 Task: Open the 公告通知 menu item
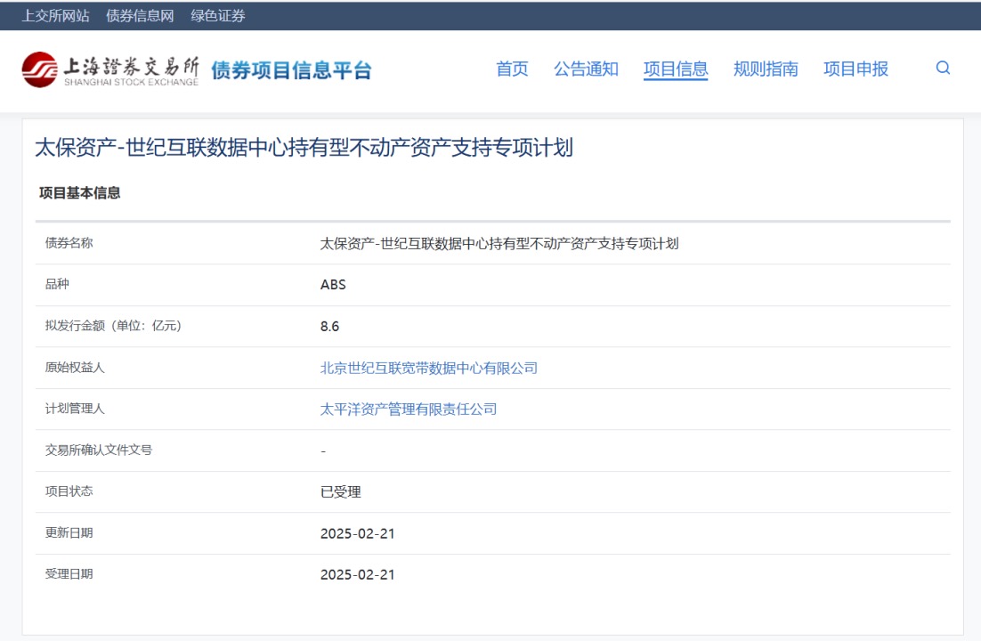point(586,69)
